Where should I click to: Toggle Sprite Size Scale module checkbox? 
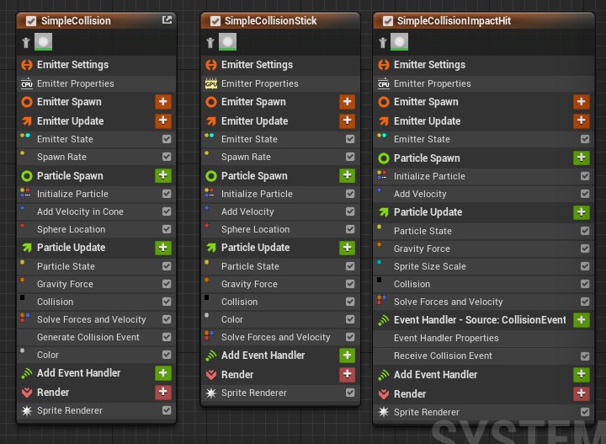tap(585, 266)
